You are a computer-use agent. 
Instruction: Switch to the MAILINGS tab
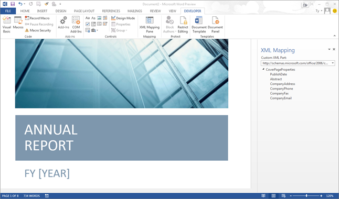click(135, 11)
